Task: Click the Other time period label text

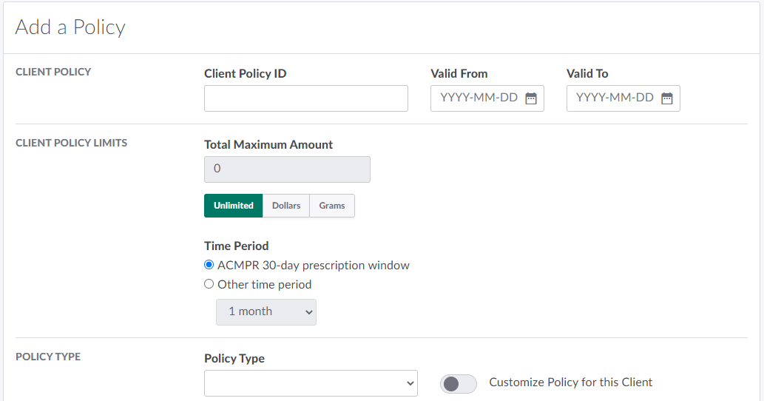Action: [264, 284]
